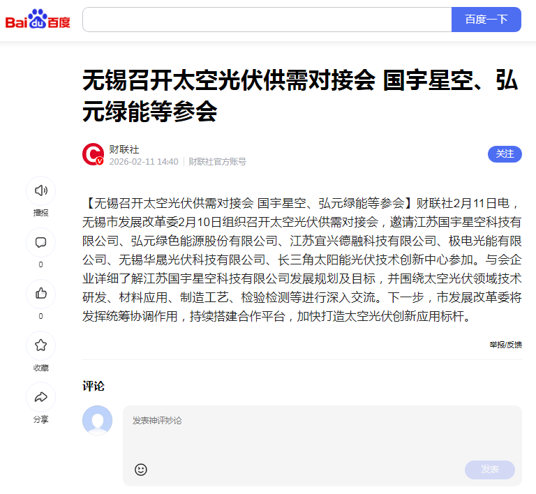Click the commenter default avatar

coord(98,421)
